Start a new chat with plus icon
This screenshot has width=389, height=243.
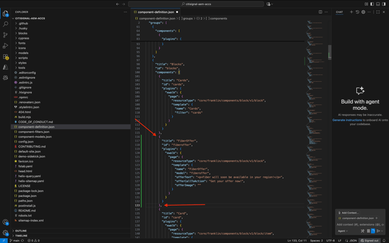click(351, 12)
